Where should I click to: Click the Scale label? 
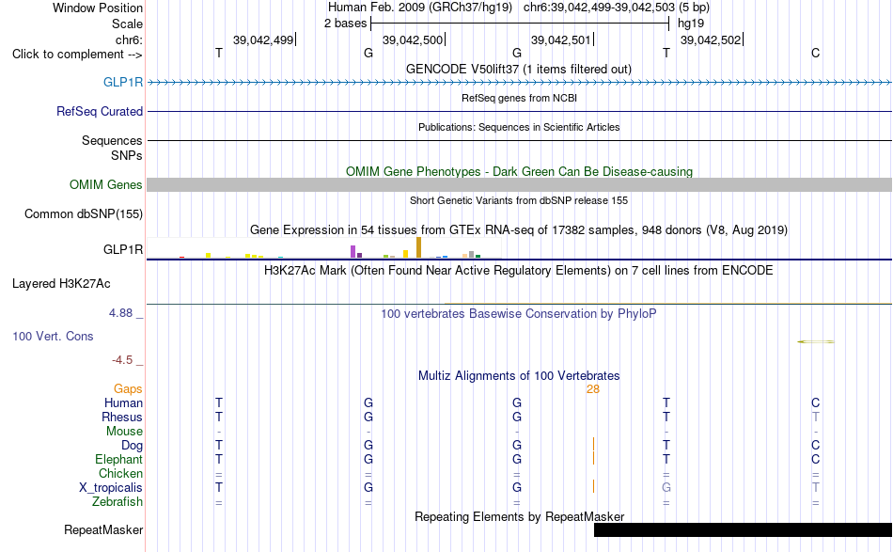[127, 24]
